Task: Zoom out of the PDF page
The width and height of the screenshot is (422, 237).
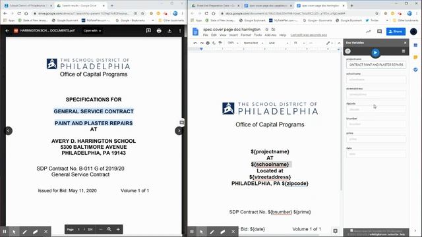Action: [x=101, y=229]
